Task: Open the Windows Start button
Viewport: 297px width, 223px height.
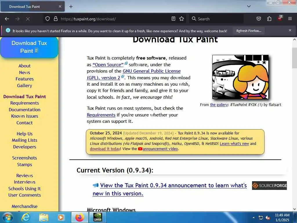Action: (7, 217)
